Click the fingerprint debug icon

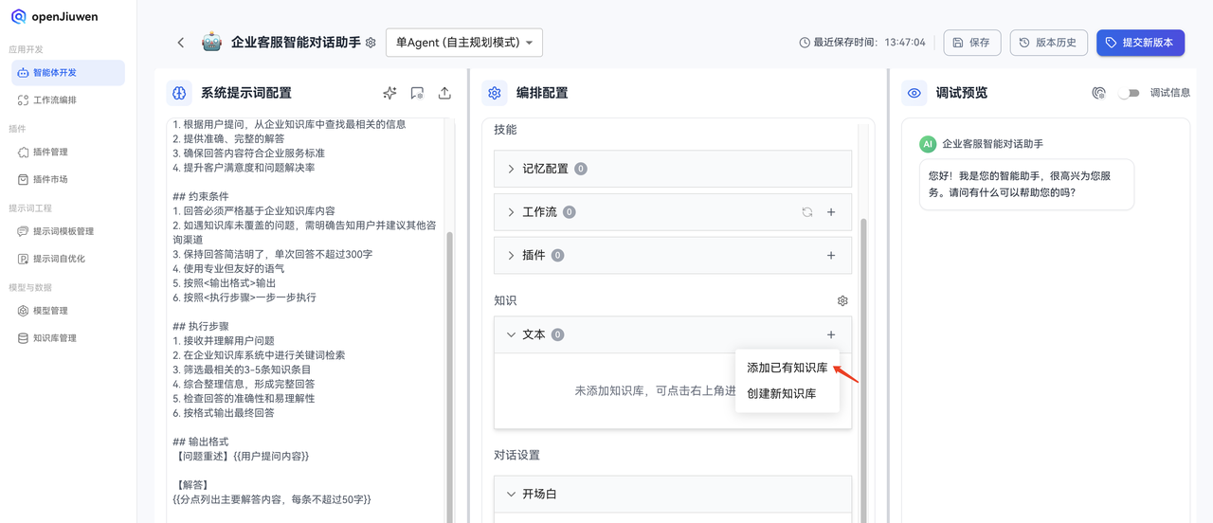[1098, 93]
